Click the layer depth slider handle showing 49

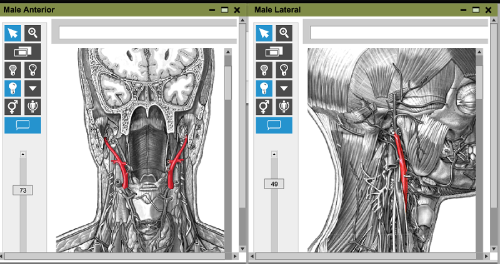click(x=274, y=184)
